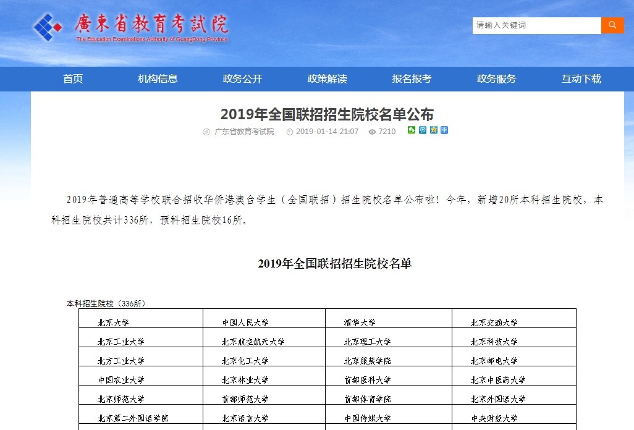Click the orange search magnifier button

coord(612,25)
